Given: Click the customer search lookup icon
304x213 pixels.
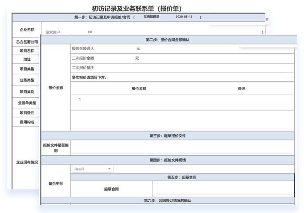Looking at the screenshot, I should point(90,32).
